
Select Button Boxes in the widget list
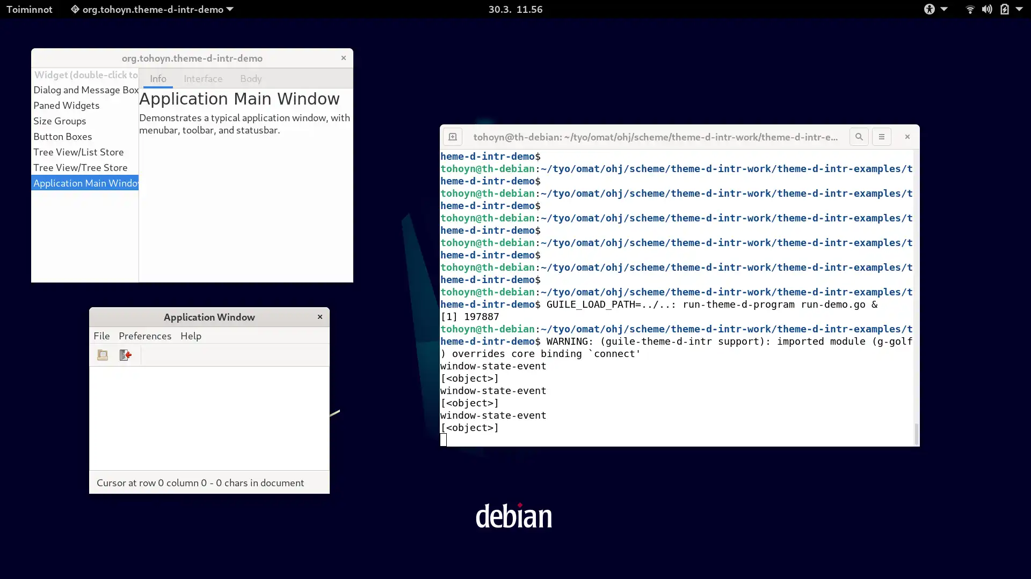62,137
